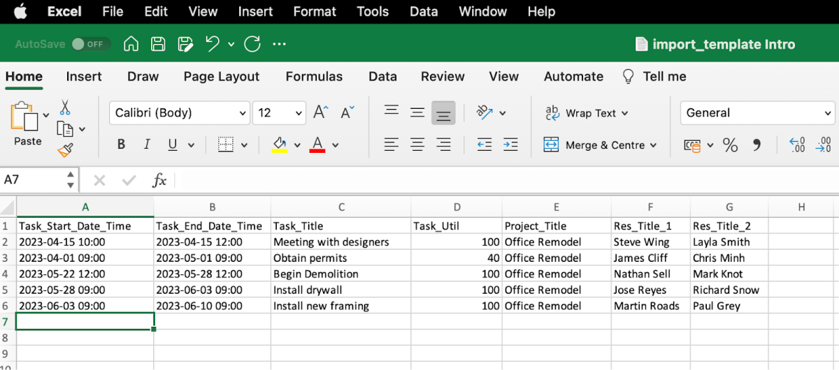Apply underline formatting
Viewport: 839px width, 370px height.
172,145
